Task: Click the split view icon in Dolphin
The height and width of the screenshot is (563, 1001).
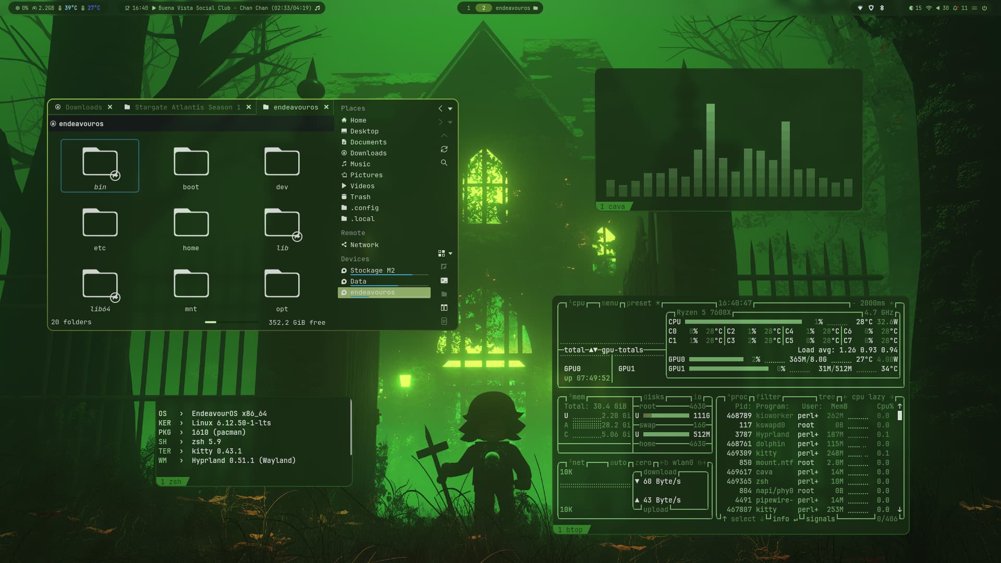Action: [x=444, y=308]
